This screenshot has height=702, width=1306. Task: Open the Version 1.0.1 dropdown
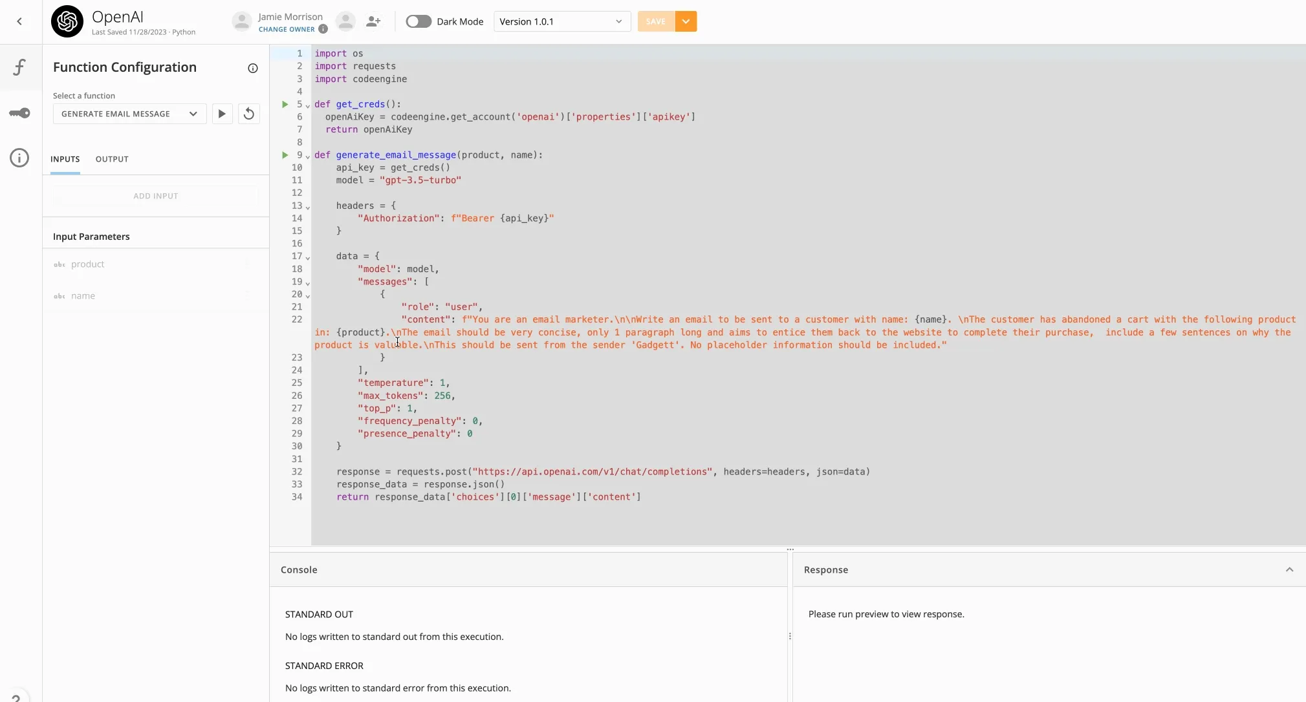(561, 21)
